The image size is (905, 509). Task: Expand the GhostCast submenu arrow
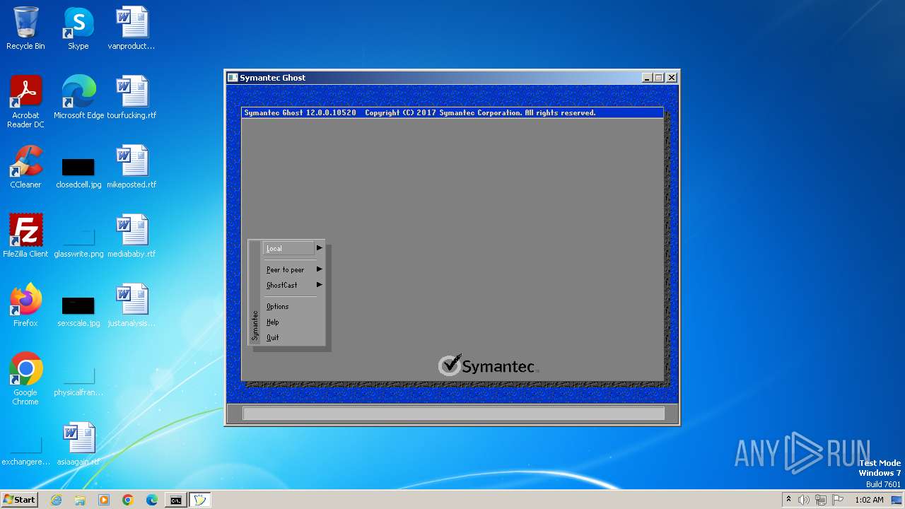click(320, 285)
